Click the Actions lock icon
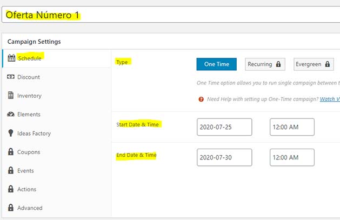Image resolution: width=340 pixels, height=220 pixels. pyautogui.click(x=11, y=189)
